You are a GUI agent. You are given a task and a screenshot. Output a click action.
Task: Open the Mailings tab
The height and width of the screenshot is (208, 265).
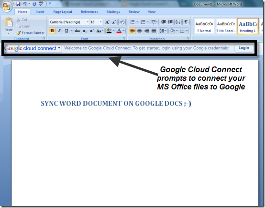113,12
